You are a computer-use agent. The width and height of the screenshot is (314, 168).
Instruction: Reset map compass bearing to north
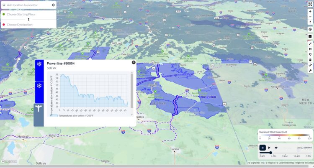[310, 22]
